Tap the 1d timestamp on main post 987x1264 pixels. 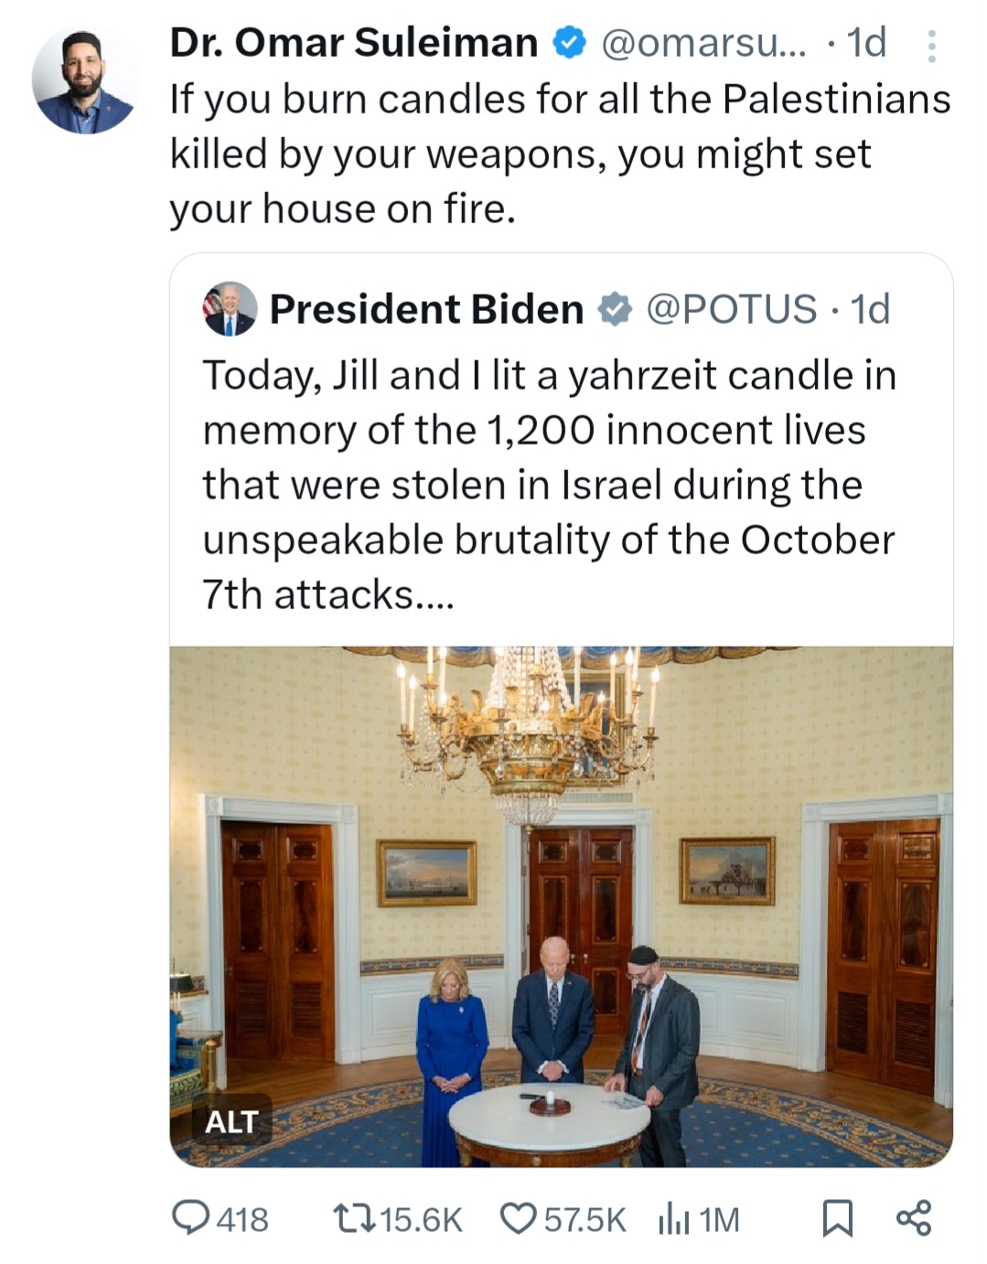(865, 43)
